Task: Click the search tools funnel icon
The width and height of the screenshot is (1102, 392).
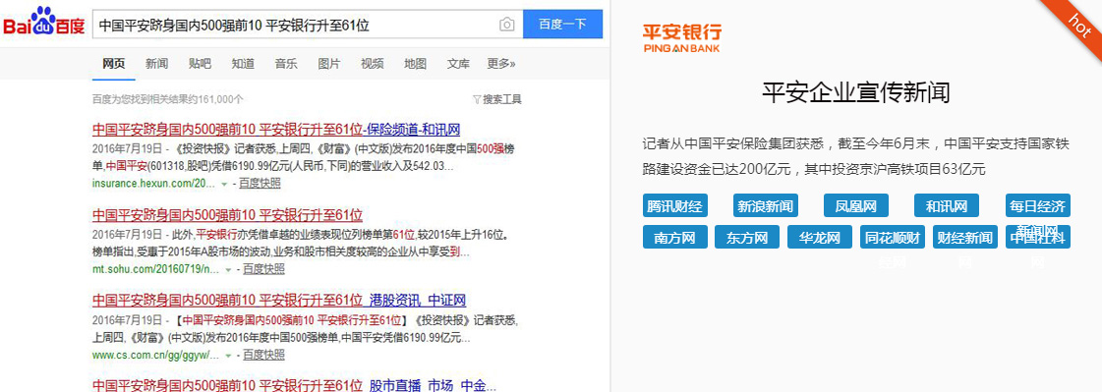Action: [477, 100]
